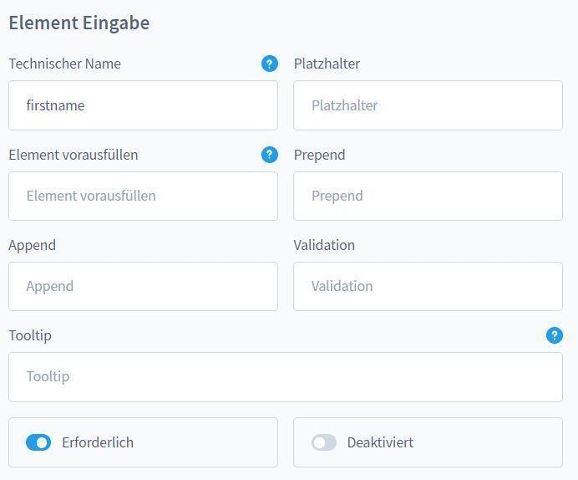Click the Append label above its input
Image resolution: width=578 pixels, height=480 pixels.
point(32,246)
